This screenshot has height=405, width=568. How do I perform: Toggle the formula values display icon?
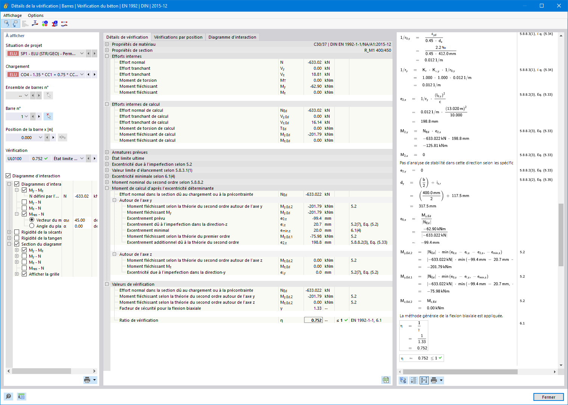point(424,380)
